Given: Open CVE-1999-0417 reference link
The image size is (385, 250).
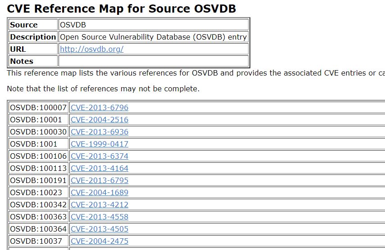Looking at the screenshot, I should click(x=100, y=144).
